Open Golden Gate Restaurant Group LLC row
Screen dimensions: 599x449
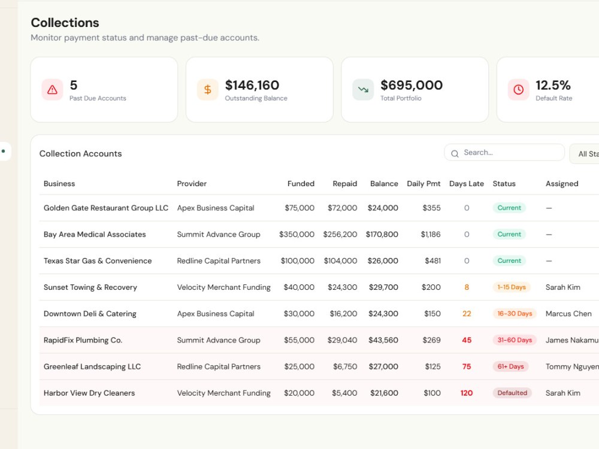point(319,208)
